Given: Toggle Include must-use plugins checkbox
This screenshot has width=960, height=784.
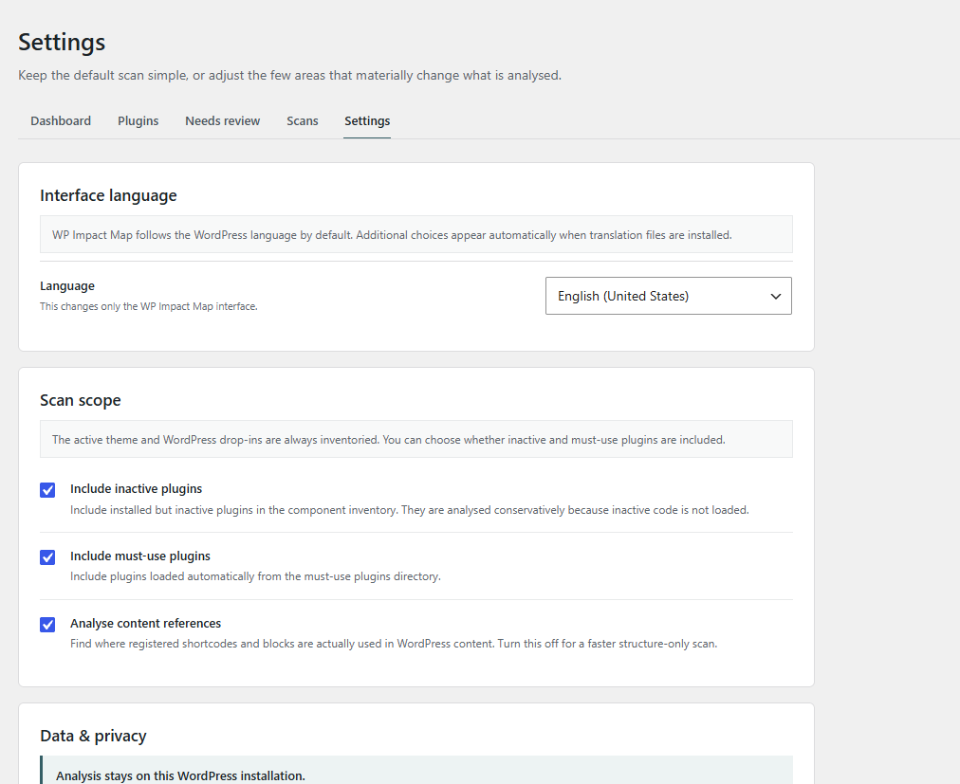Looking at the screenshot, I should pos(47,557).
